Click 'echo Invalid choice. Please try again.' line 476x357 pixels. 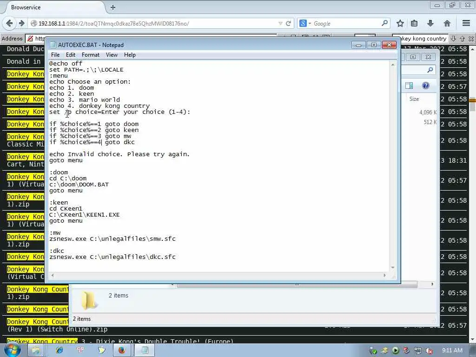(x=119, y=154)
